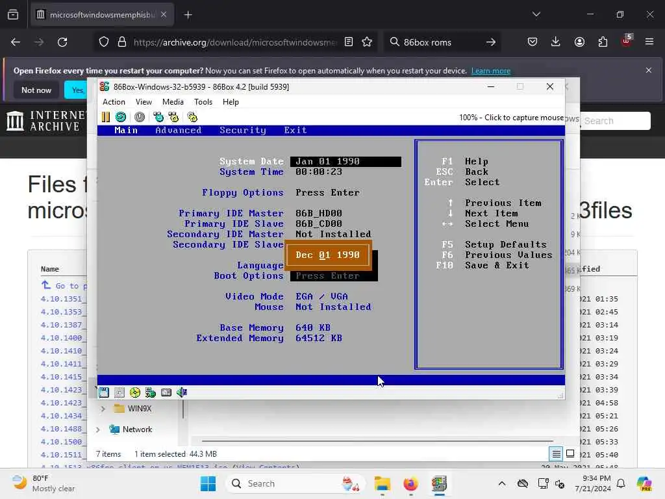The image size is (665, 499).
Task: Open a new Firefox tab
Action: [x=188, y=15]
